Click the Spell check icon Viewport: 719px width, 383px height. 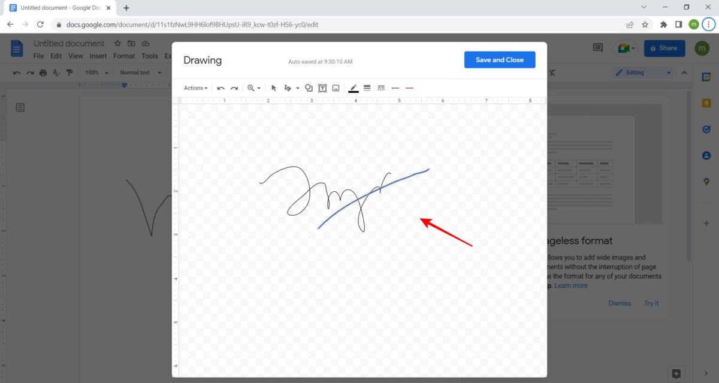point(56,73)
